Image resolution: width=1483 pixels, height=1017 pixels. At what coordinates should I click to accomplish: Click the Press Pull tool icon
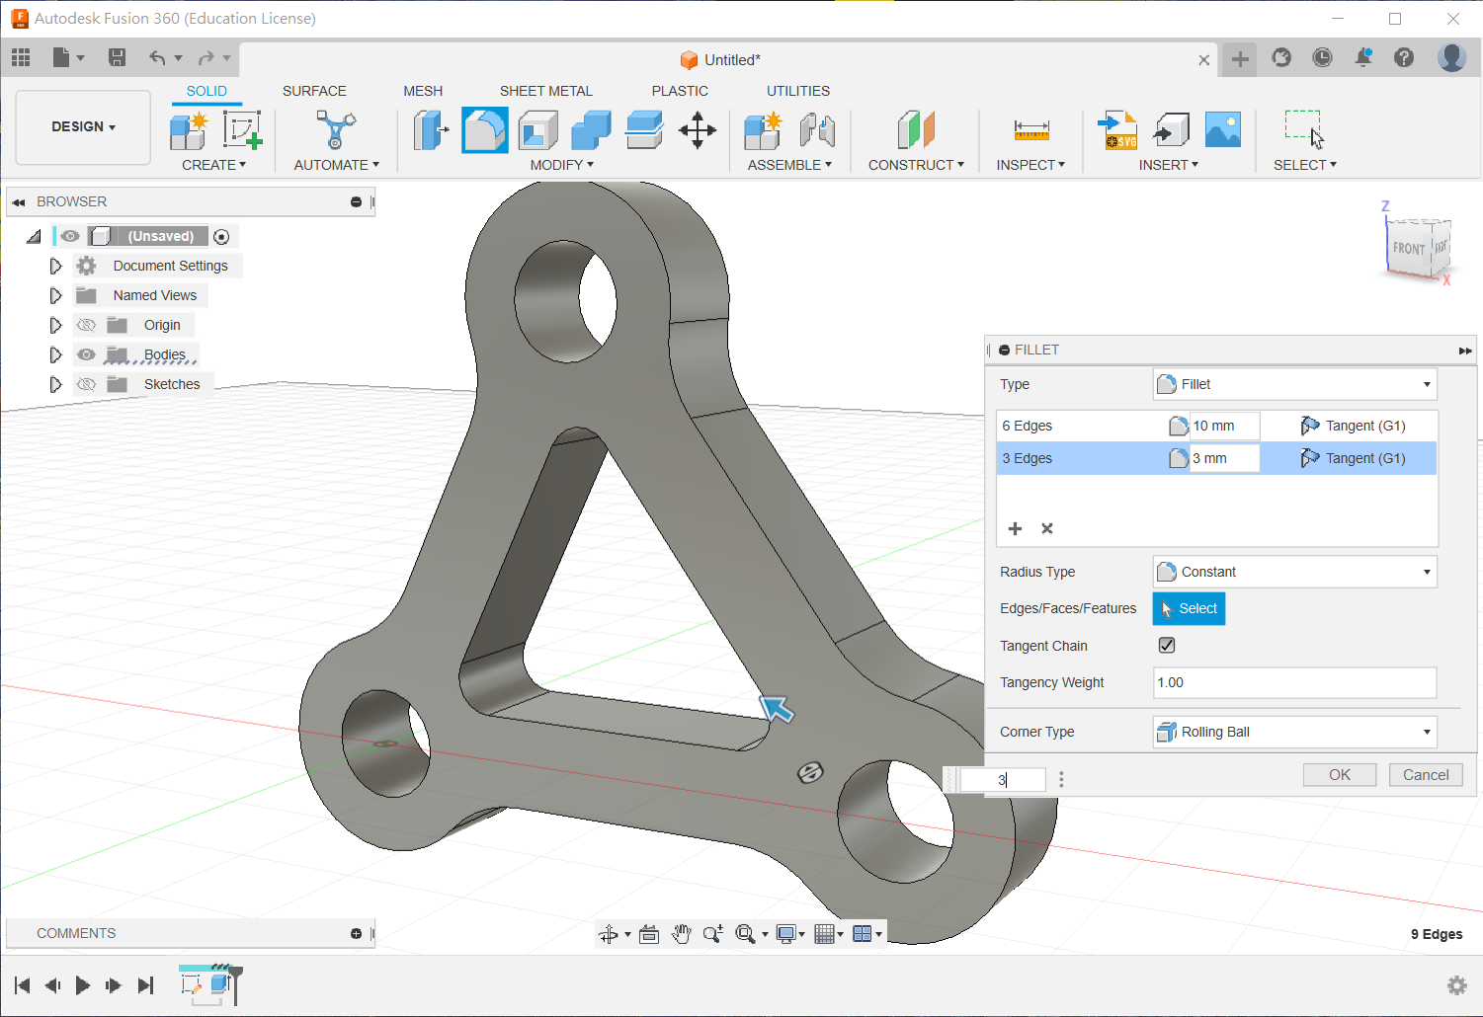click(x=430, y=130)
